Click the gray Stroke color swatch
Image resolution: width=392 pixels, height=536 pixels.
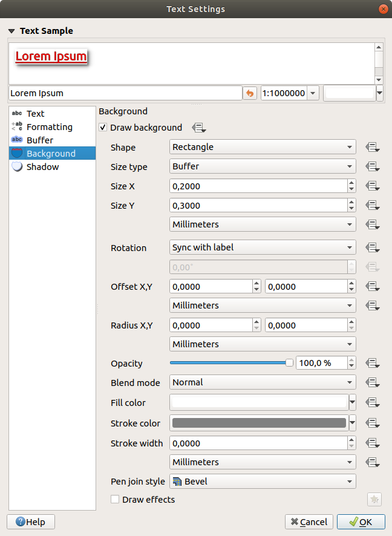pyautogui.click(x=259, y=423)
